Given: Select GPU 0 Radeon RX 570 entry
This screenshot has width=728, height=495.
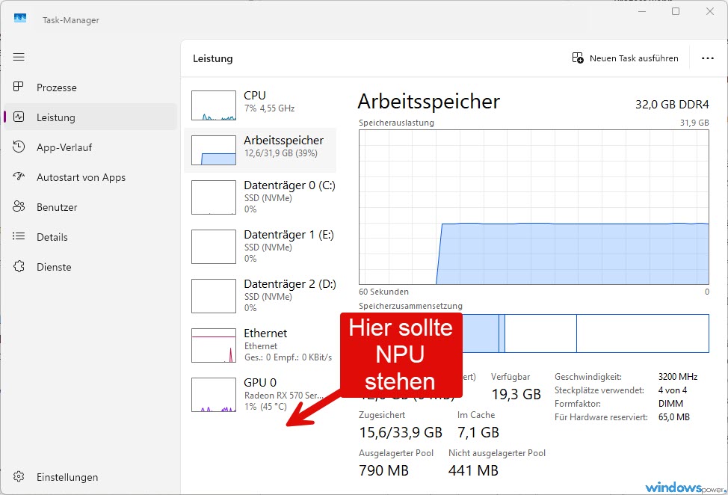Looking at the screenshot, I should tap(260, 395).
